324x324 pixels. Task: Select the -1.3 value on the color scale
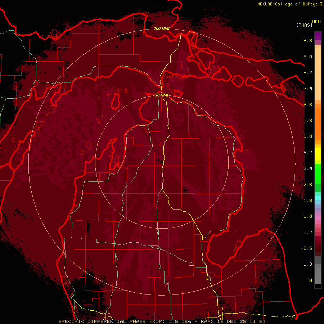(306, 264)
